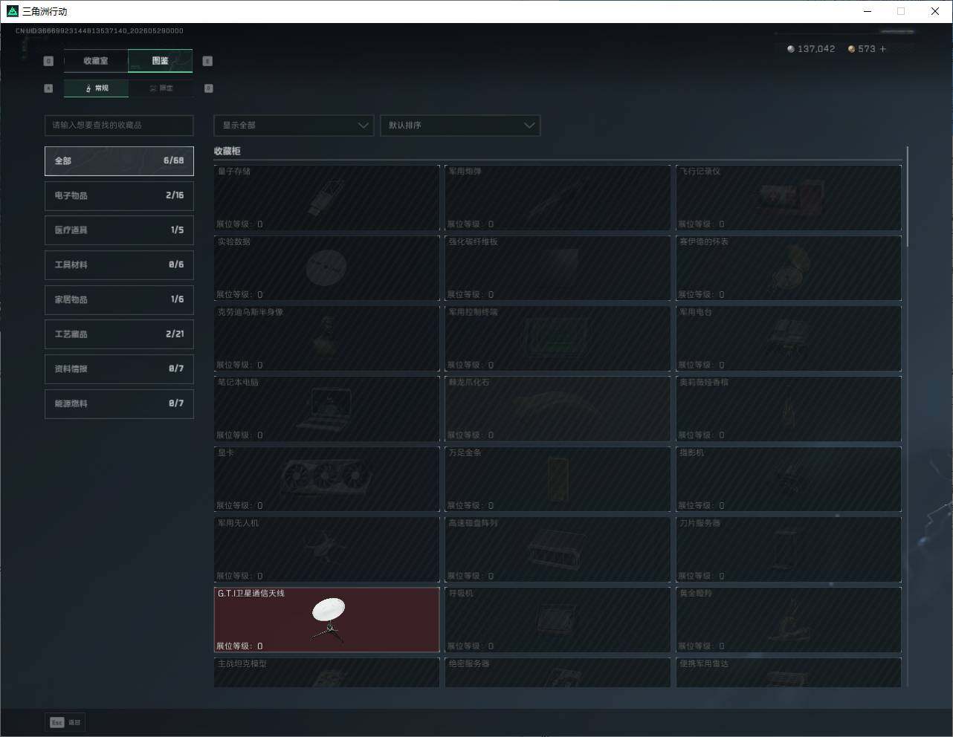Screen dimensions: 953x737
Task: Click the plus icon beside 573
Action: [x=882, y=49]
